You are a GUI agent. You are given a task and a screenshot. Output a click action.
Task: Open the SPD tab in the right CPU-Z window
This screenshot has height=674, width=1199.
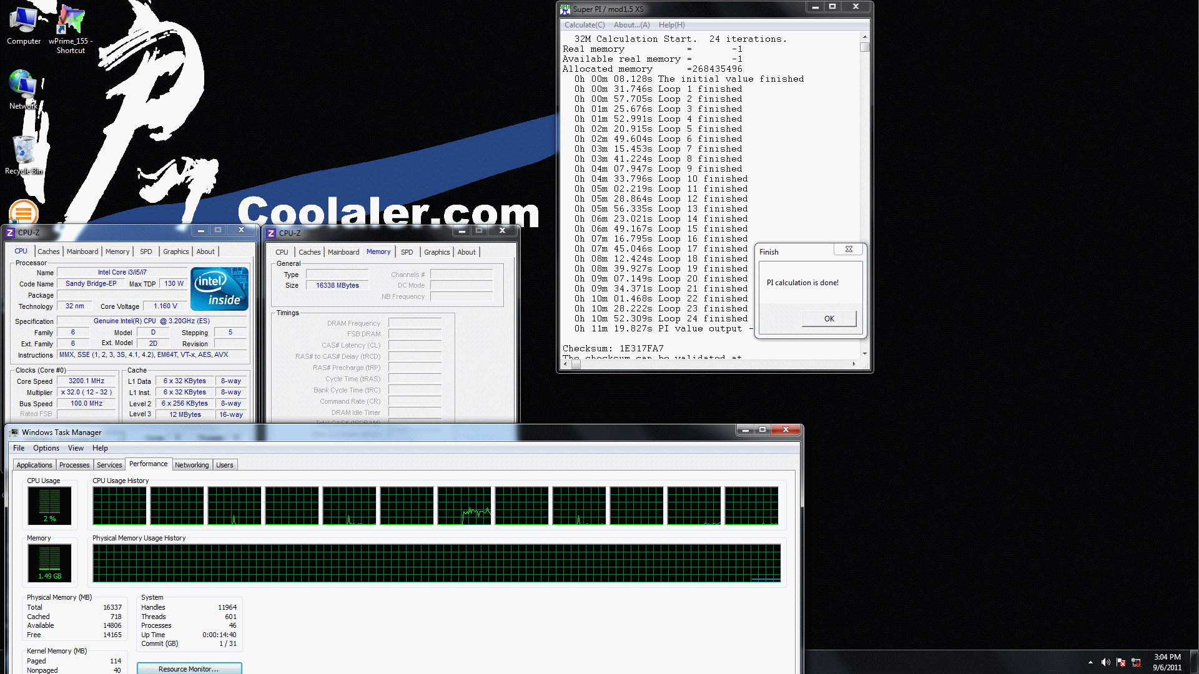[407, 252]
